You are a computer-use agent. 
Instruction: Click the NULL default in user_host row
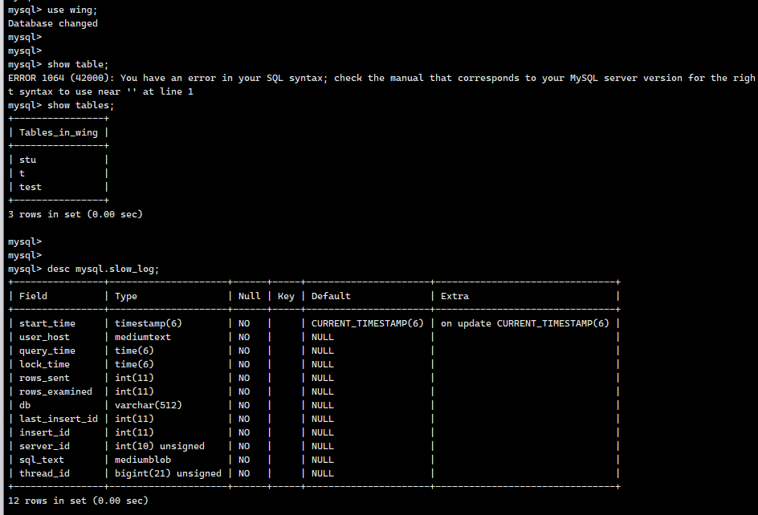[323, 337]
